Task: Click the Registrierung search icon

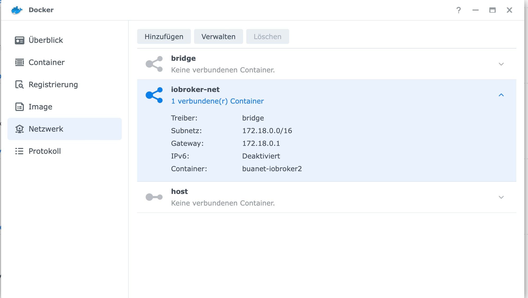Action: pos(19,85)
